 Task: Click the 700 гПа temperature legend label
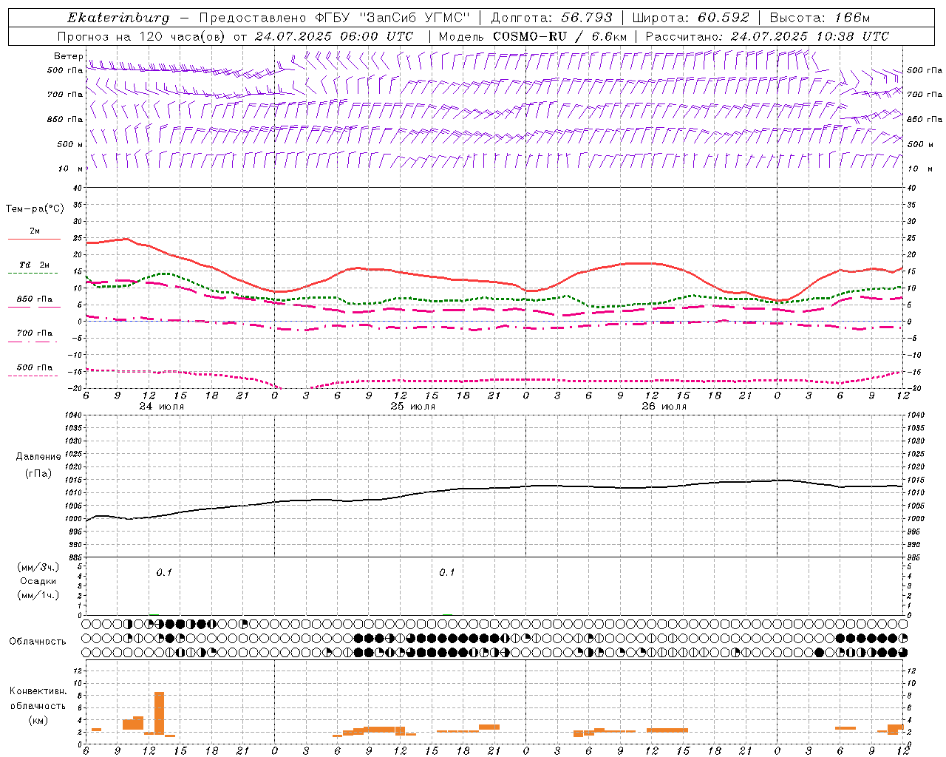pyautogui.click(x=35, y=333)
